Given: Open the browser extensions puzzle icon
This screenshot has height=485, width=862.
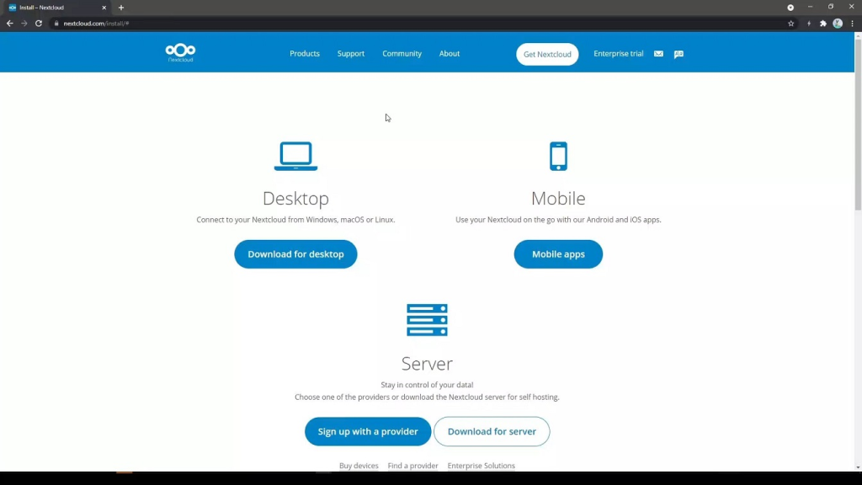Looking at the screenshot, I should coord(823,24).
